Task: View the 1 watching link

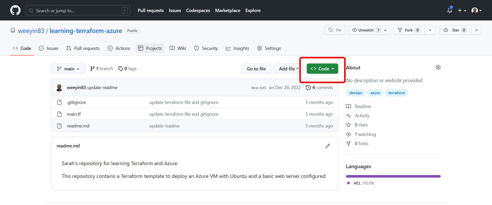Action: click(361, 134)
